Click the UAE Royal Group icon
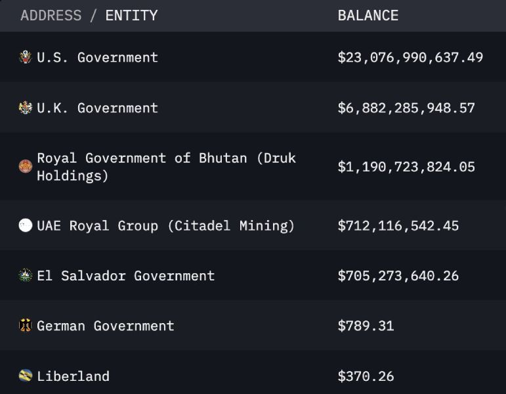The image size is (506, 394). coord(26,226)
